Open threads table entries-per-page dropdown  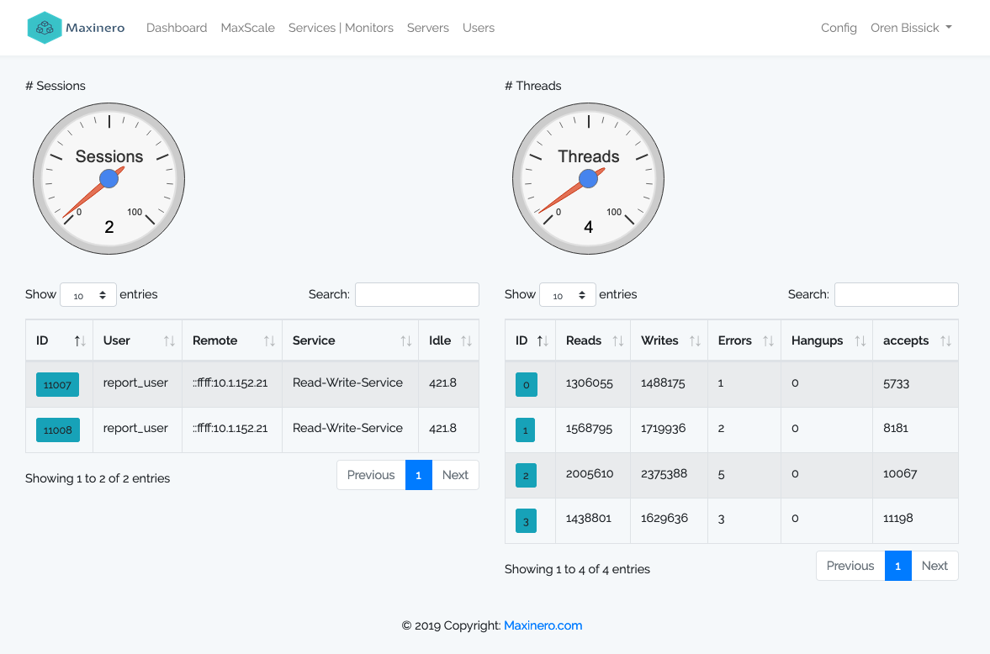tap(568, 295)
